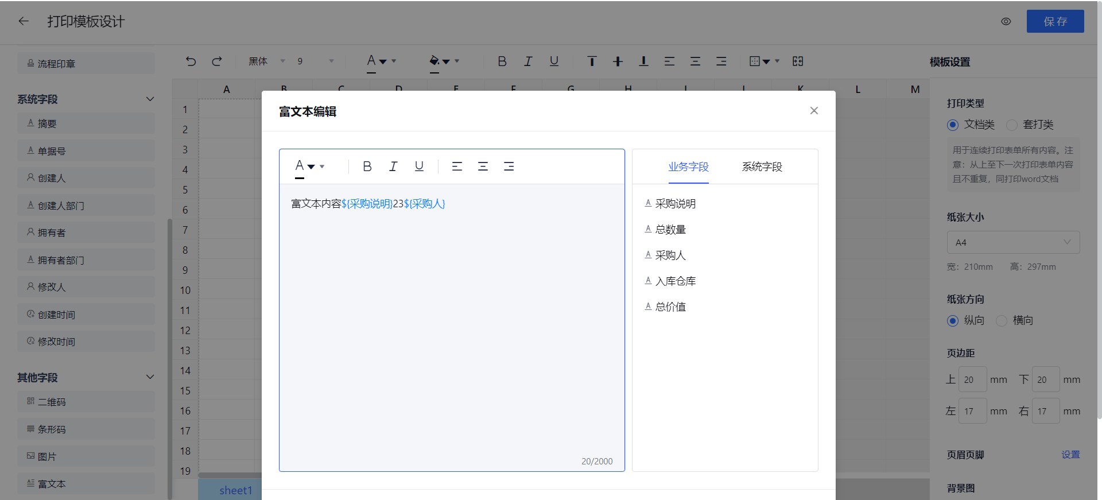This screenshot has height=500, width=1102.
Task: Select 套打类 print type radio
Action: click(1012, 125)
